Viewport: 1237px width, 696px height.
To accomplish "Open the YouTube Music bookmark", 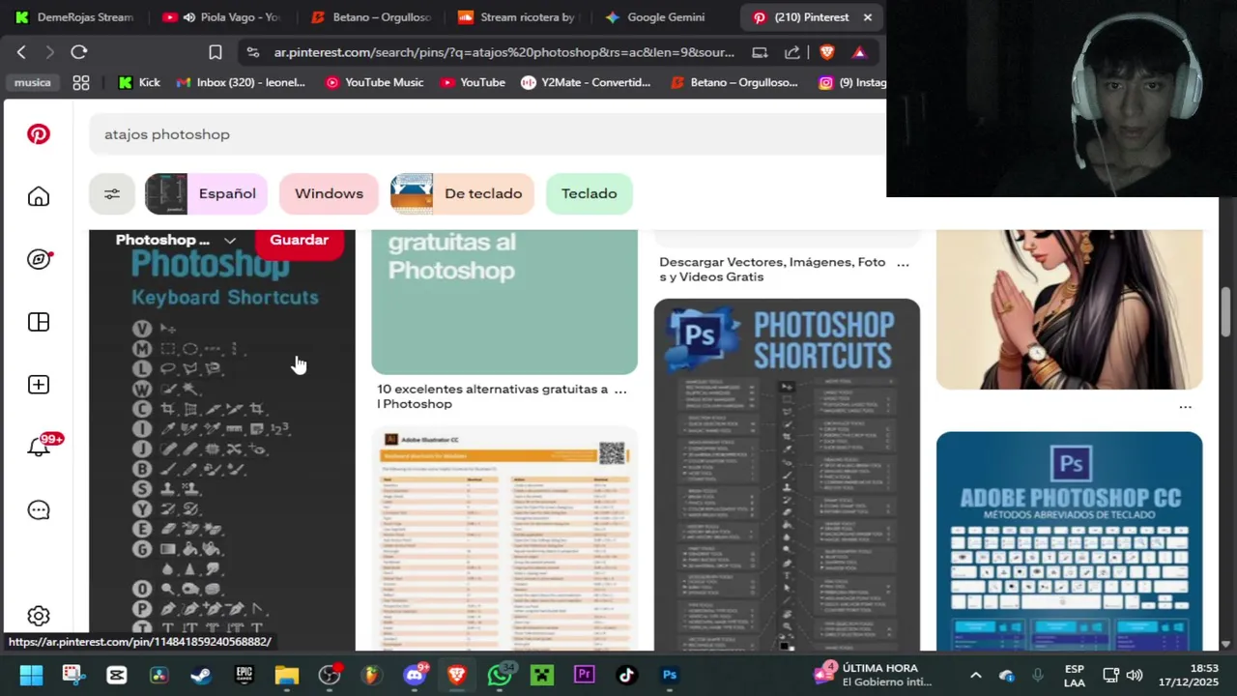I will click(x=374, y=82).
